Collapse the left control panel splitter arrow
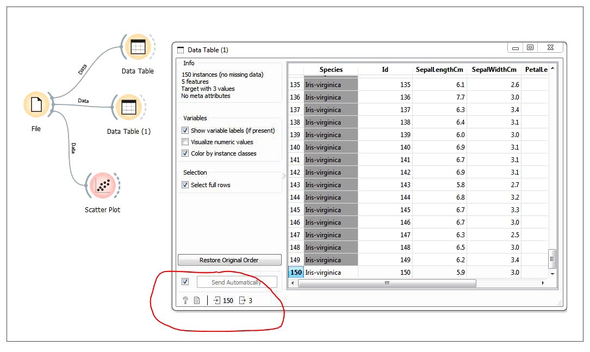The width and height of the screenshot is (590, 352). click(x=284, y=176)
